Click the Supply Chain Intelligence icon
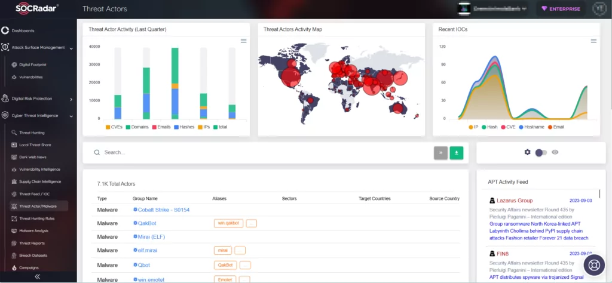The height and width of the screenshot is (283, 612). [x=14, y=182]
